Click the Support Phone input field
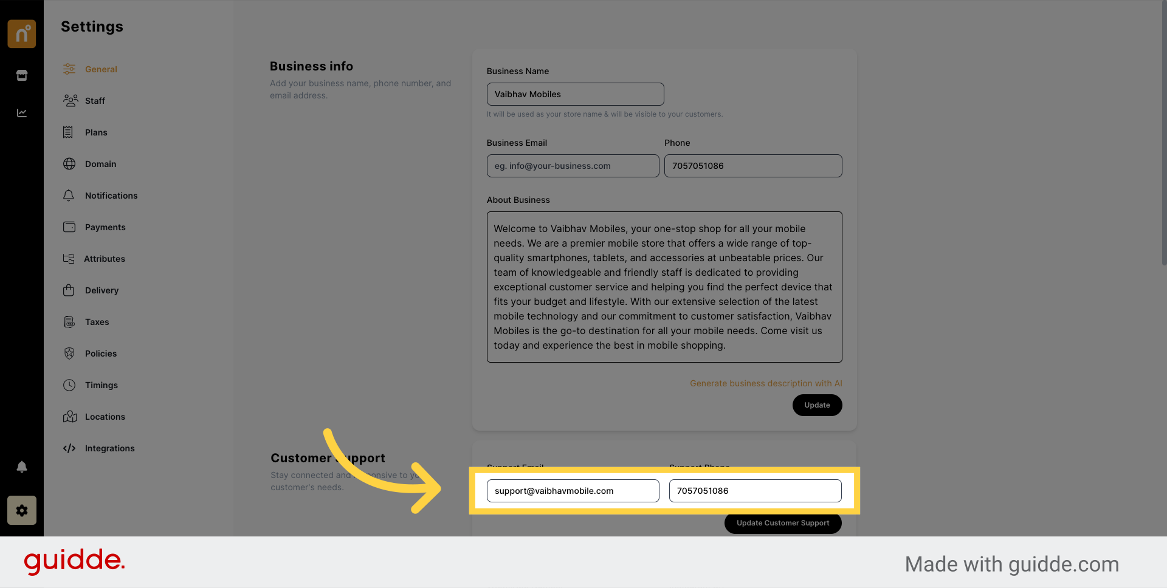1167x588 pixels. pyautogui.click(x=755, y=491)
